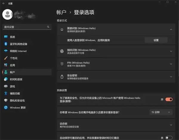The image size is (179, 140).
Task: Click the 设置 button for face recognition
Action: (156, 40)
